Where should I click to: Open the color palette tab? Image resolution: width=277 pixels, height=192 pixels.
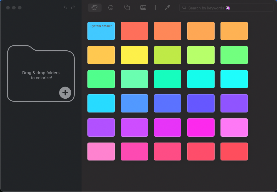[94, 8]
